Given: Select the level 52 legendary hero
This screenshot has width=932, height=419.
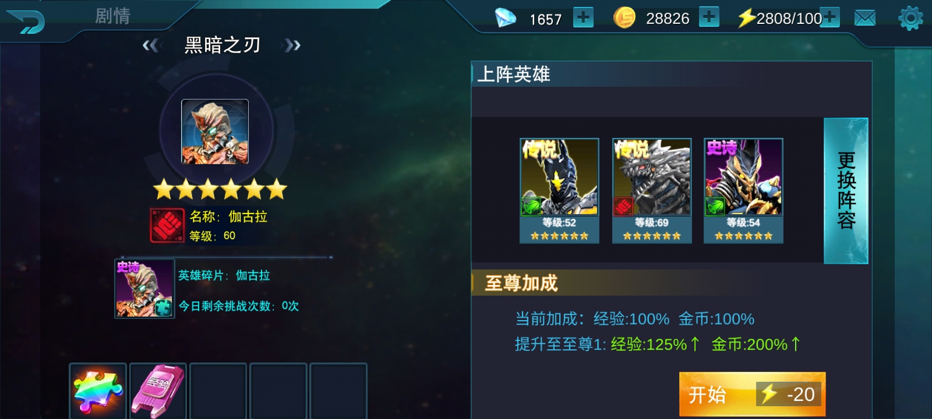Looking at the screenshot, I should pos(559,190).
